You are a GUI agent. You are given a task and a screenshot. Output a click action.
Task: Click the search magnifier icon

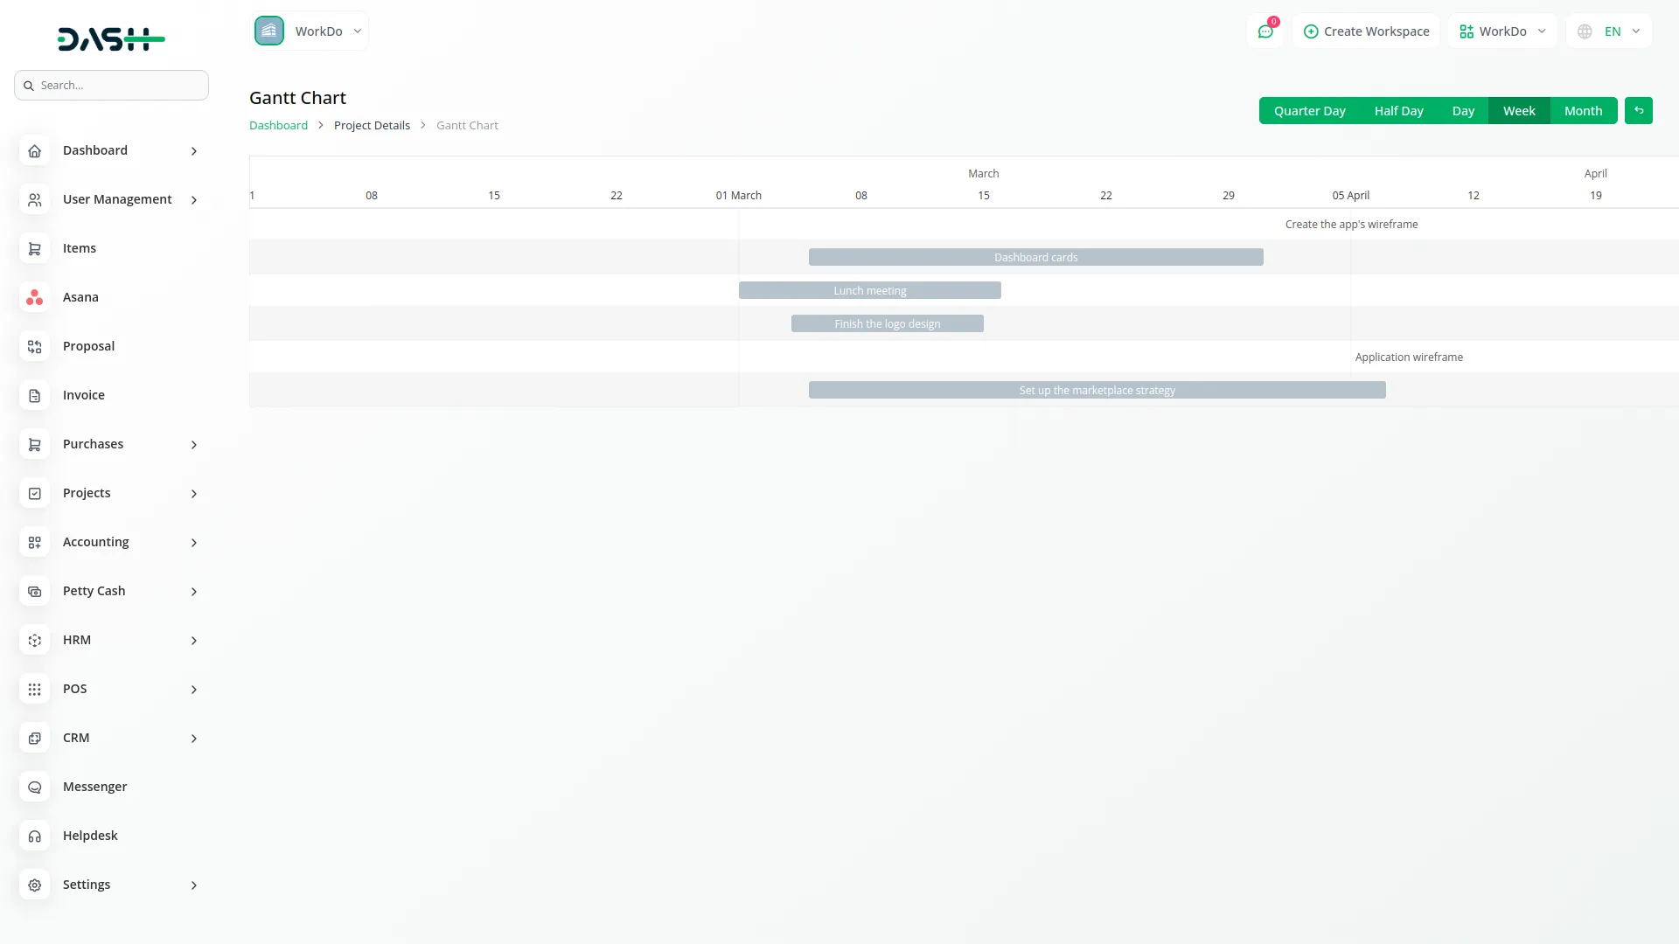[x=29, y=86]
